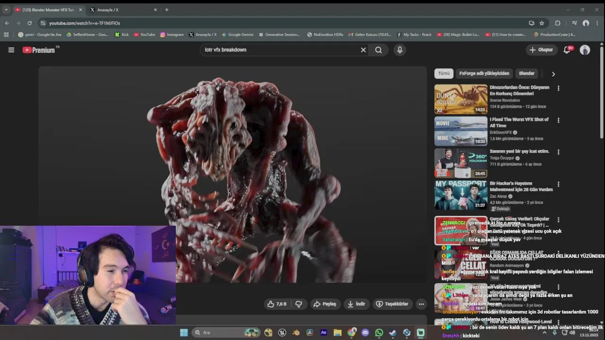Click channel name 'Zac Alsop'
This screenshot has height=340, width=605.
tap(499, 196)
